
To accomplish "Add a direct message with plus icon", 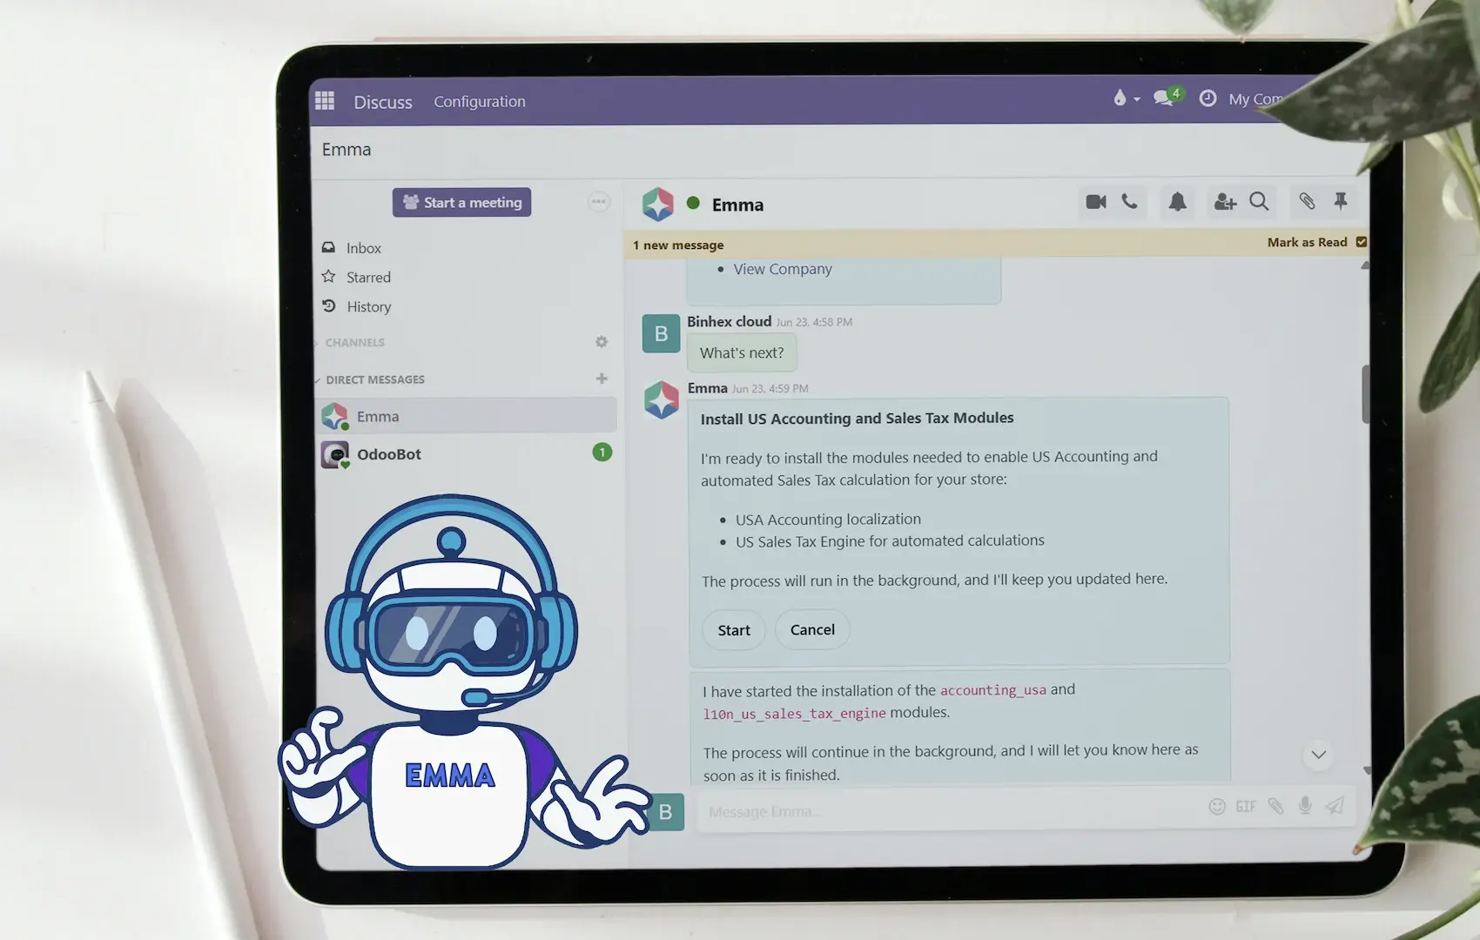I will [x=602, y=379].
